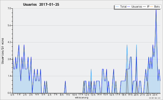Click the 'wikiscan.org' caption
The image size is (163, 100).
(x=81, y=98)
